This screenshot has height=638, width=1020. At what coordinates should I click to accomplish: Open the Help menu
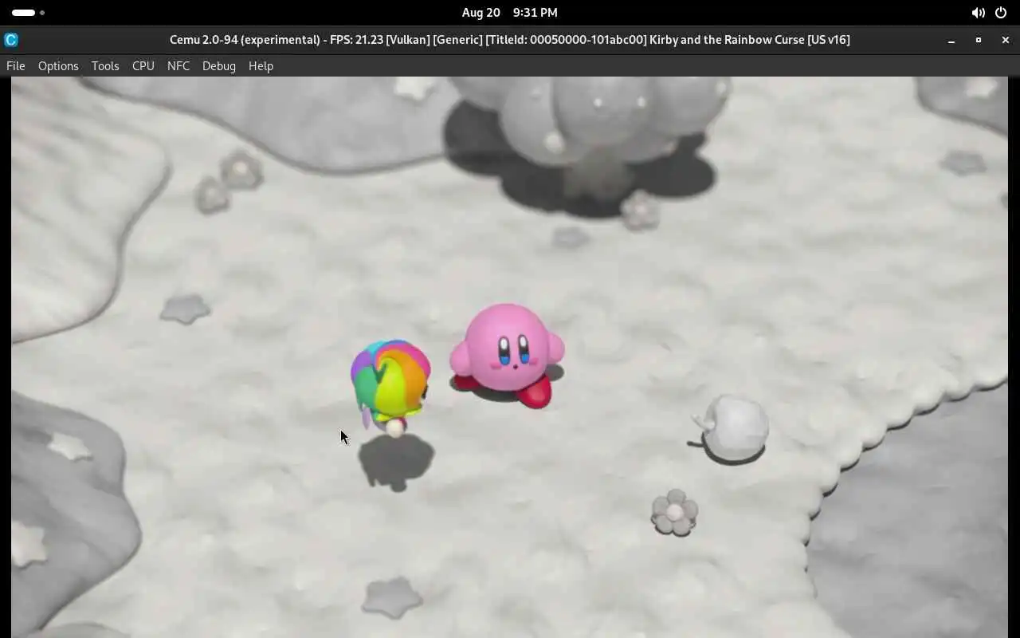tap(261, 66)
